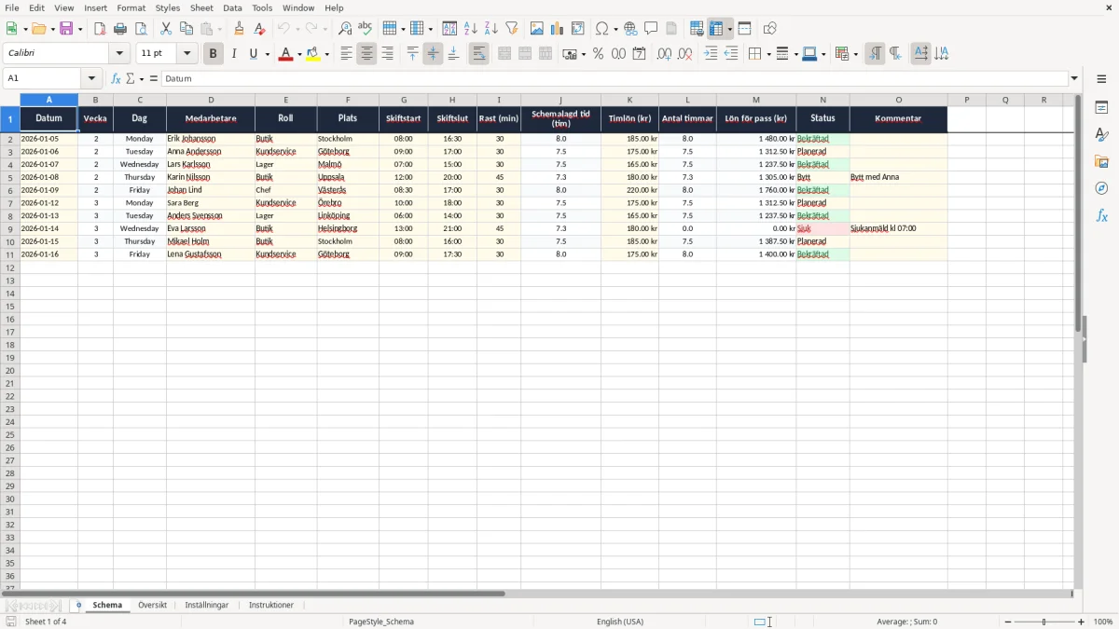The image size is (1119, 629).
Task: Open the Format menu
Action: pos(131,7)
